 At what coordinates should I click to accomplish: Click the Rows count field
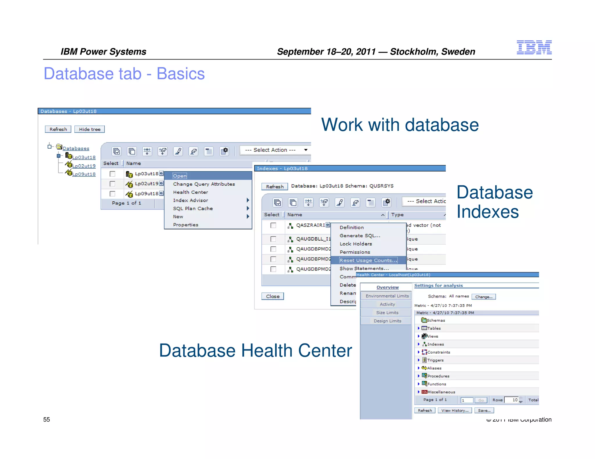click(x=511, y=400)
